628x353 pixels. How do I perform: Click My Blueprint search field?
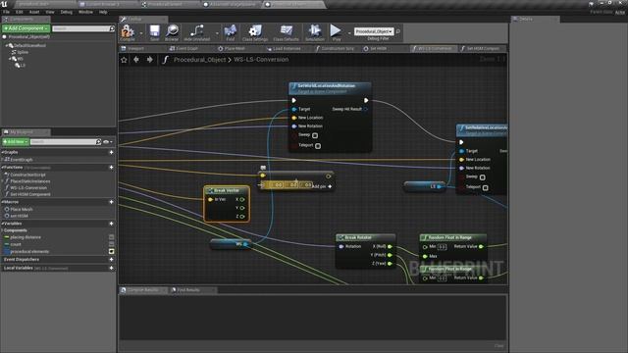tap(66, 141)
